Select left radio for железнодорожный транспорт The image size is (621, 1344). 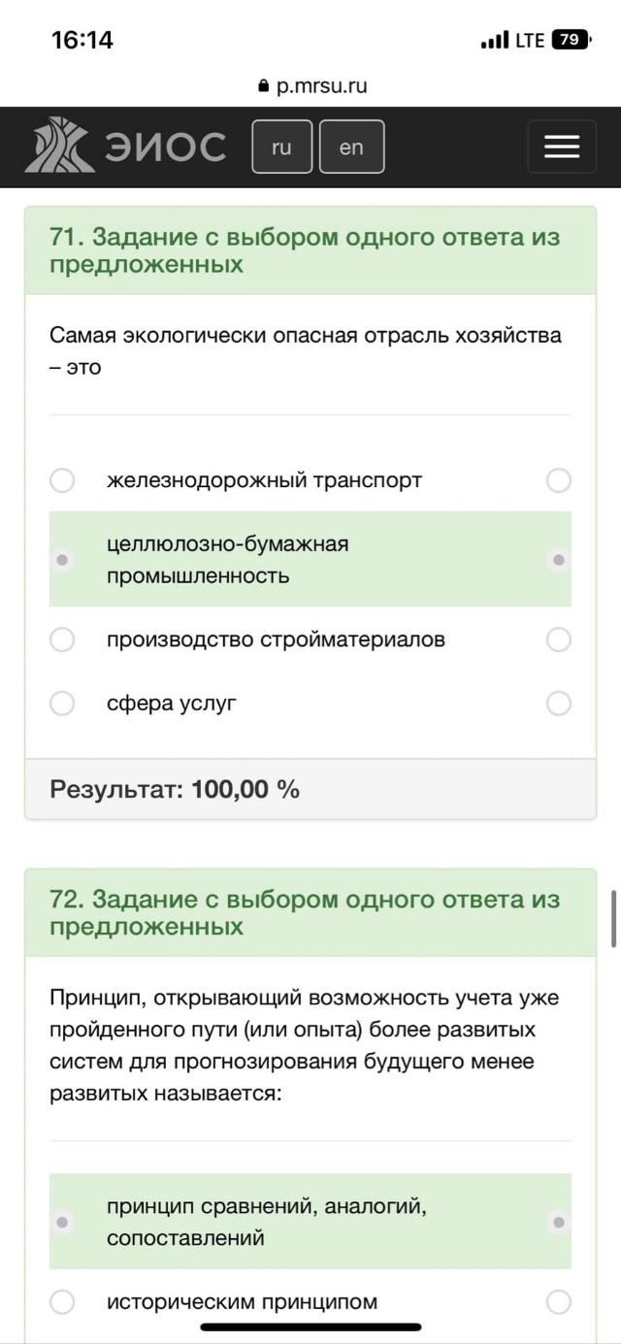62,480
